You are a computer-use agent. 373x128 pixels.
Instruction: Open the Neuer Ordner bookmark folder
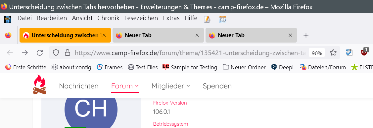pos(244,67)
